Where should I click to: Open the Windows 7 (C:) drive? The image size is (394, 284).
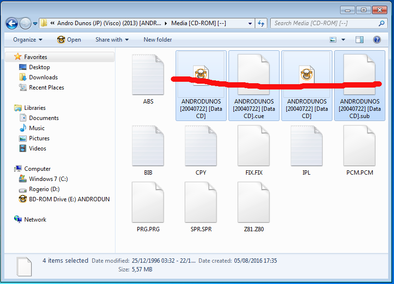(x=48, y=179)
